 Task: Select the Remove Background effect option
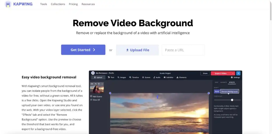point(230,91)
